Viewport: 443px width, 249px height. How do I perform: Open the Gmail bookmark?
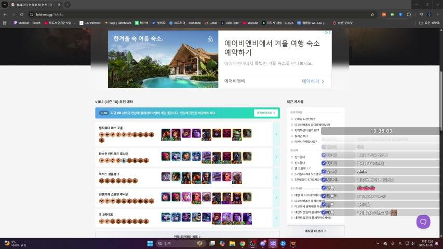tap(211, 23)
